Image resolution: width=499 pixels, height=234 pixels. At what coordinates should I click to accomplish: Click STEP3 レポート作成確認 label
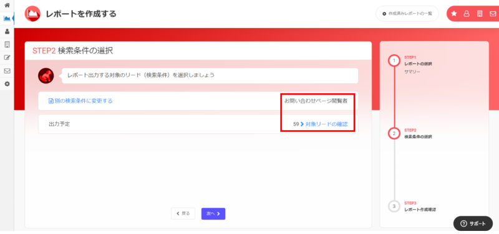[x=420, y=207]
